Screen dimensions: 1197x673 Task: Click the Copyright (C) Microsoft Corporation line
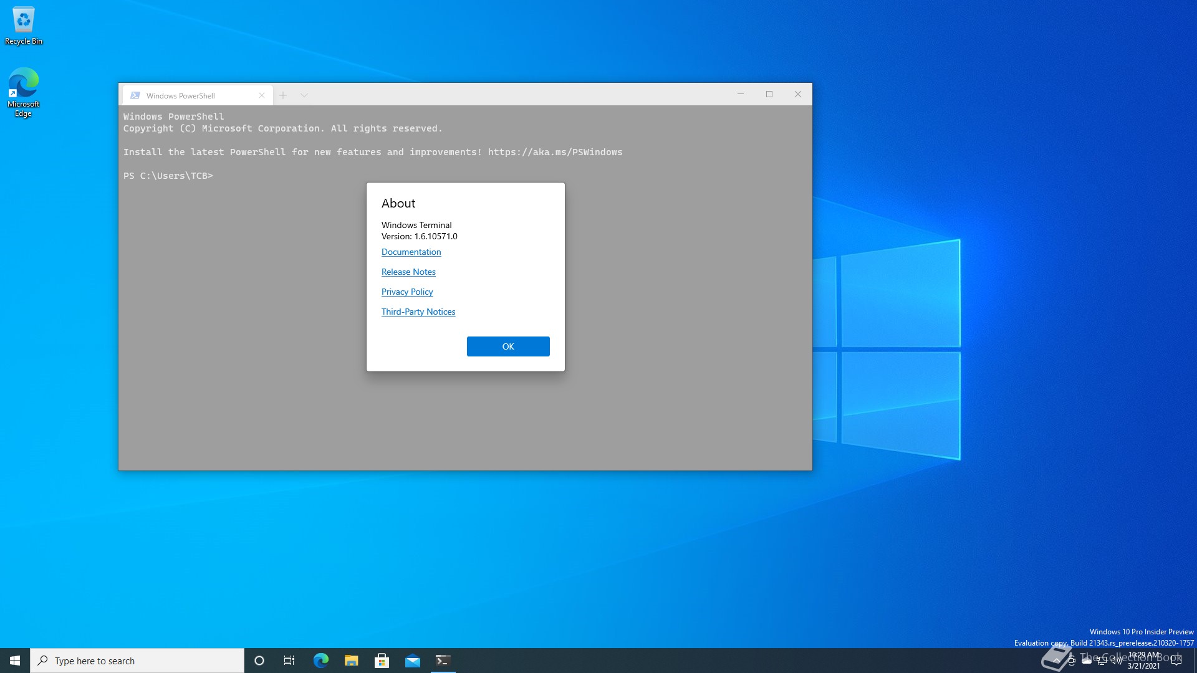282,128
